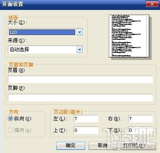The height and width of the screenshot is (153, 160).
Task: Click the 来源(S) label
Action: point(17,41)
